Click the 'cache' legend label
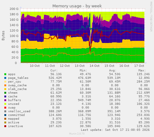 [13, 96]
